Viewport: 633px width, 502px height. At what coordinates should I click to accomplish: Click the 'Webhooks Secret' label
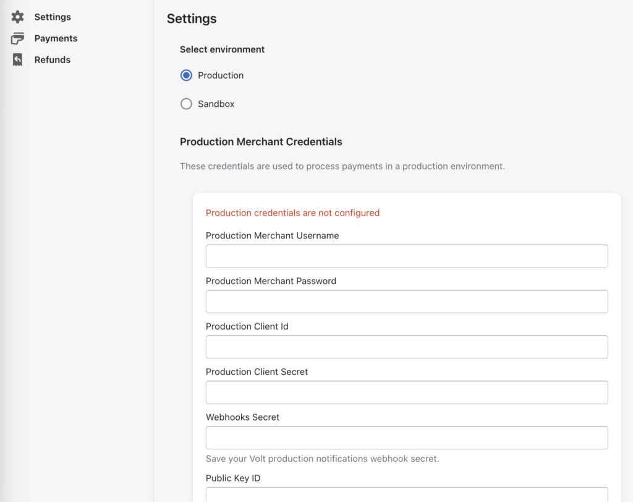(x=242, y=417)
